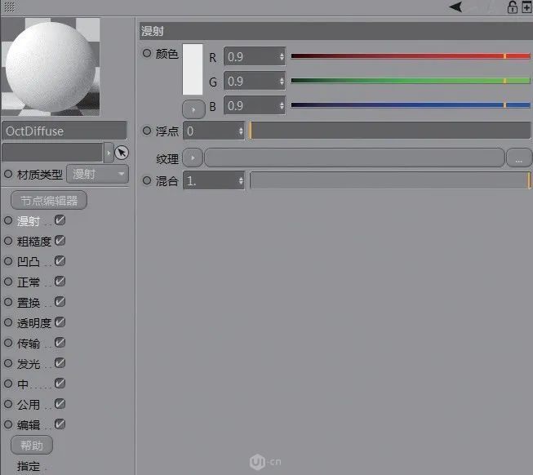
Task: Toggle the 凹凸 bump channel checkbox
Action: coord(60,261)
